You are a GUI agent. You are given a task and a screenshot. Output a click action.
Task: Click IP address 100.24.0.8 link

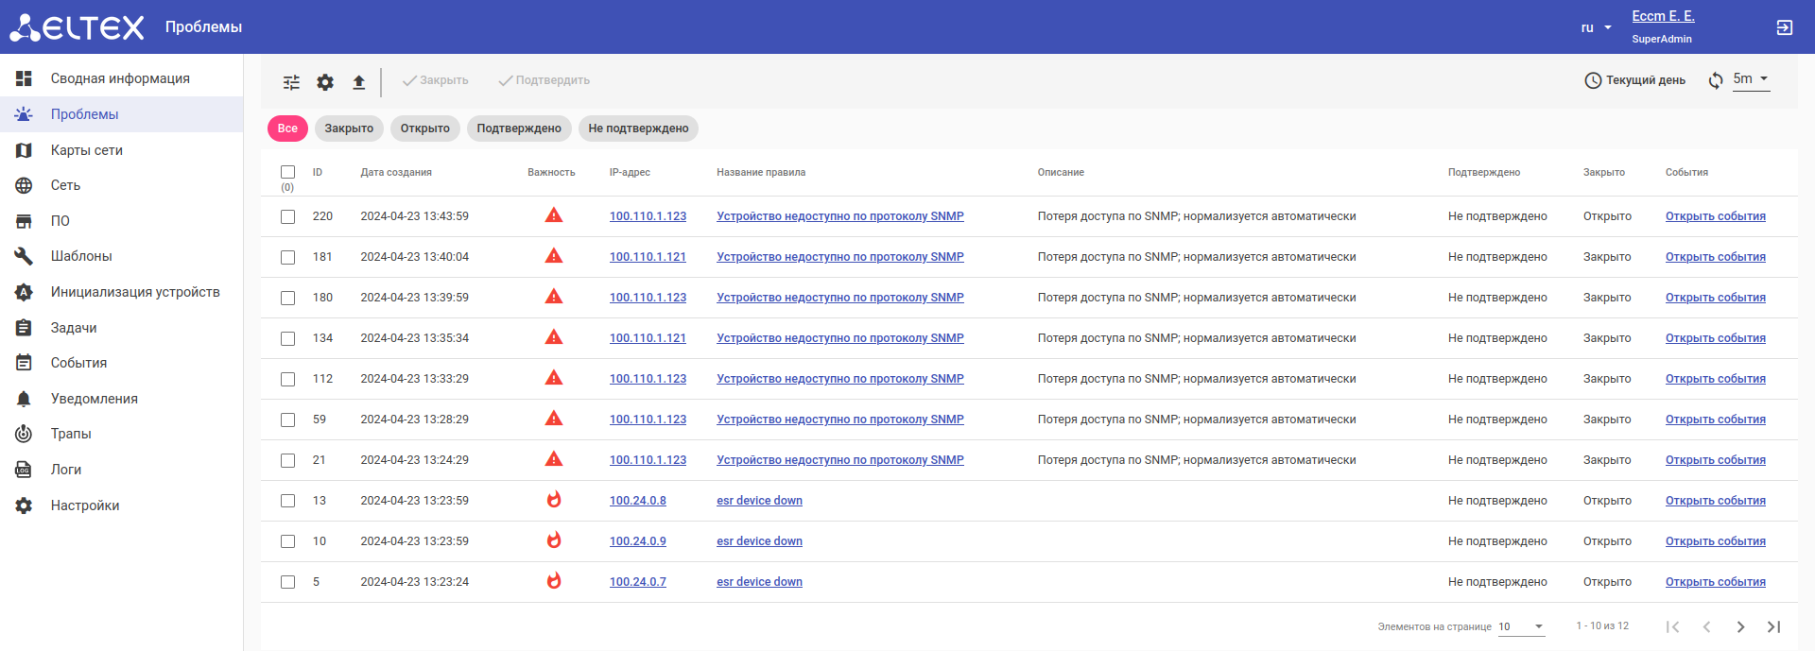(637, 501)
